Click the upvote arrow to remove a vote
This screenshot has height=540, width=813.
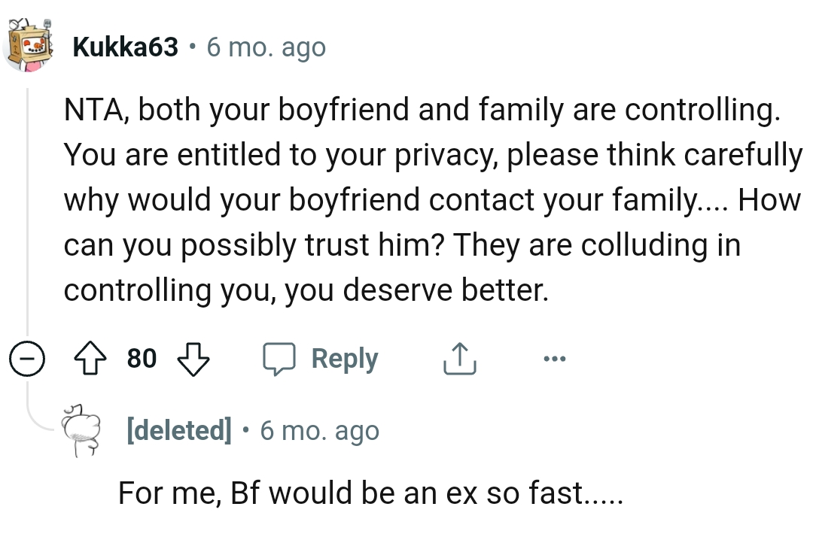point(91,358)
